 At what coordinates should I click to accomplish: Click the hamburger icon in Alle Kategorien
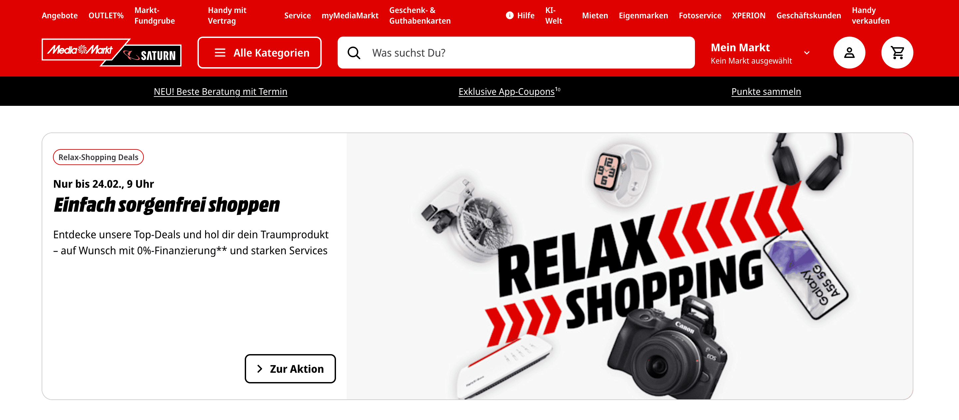[220, 53]
